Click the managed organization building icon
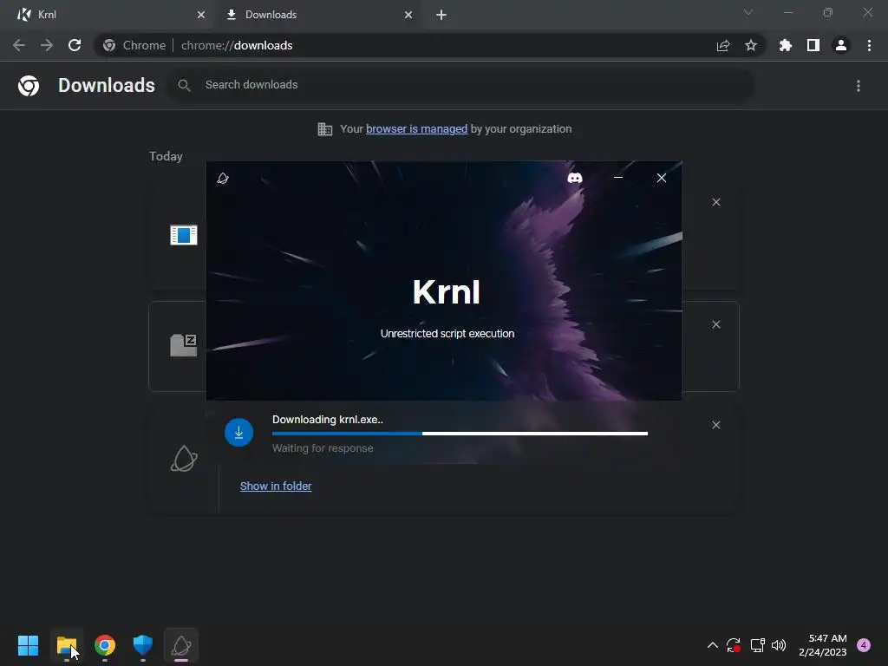This screenshot has width=888, height=666. coord(325,129)
